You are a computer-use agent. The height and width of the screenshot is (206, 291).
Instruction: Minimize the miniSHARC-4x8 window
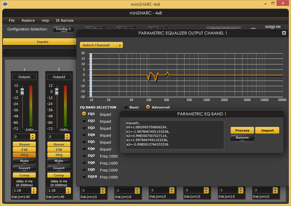coord(265,3)
